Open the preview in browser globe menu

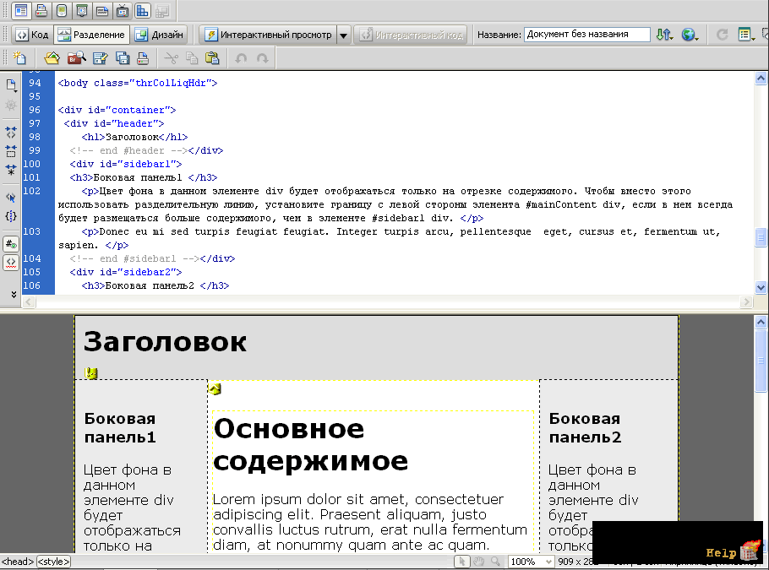(690, 35)
